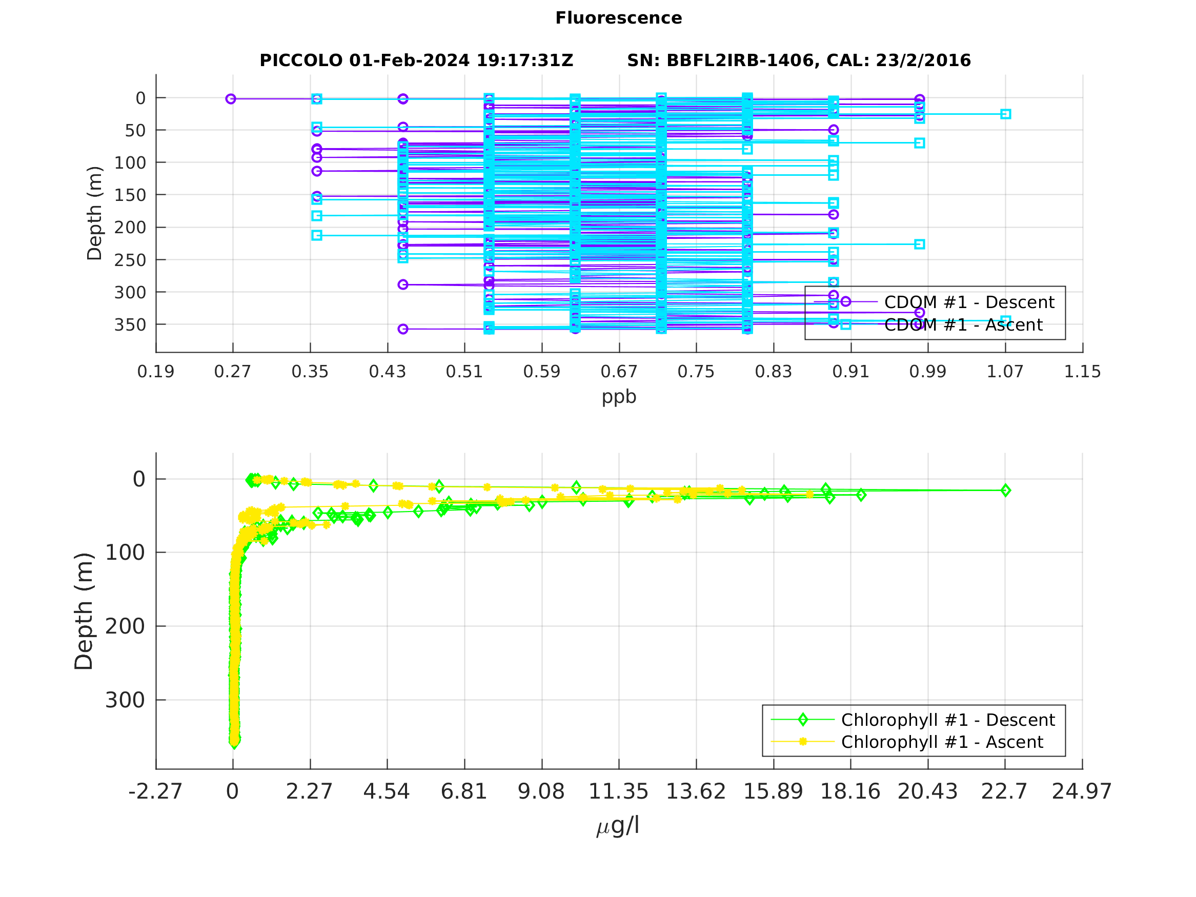Click the purple circle marker in CDOM legend
This screenshot has width=1196, height=897.
846,302
